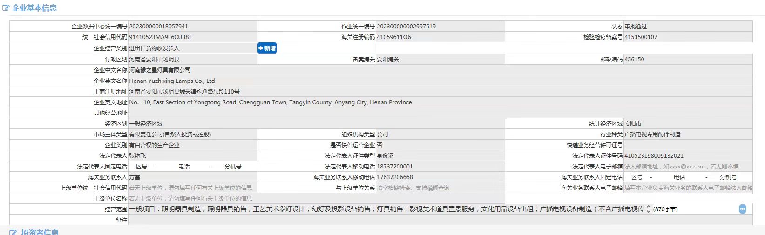Click 海关业务联系人 value 方雪
765x235 pixels.
[x=135, y=177]
